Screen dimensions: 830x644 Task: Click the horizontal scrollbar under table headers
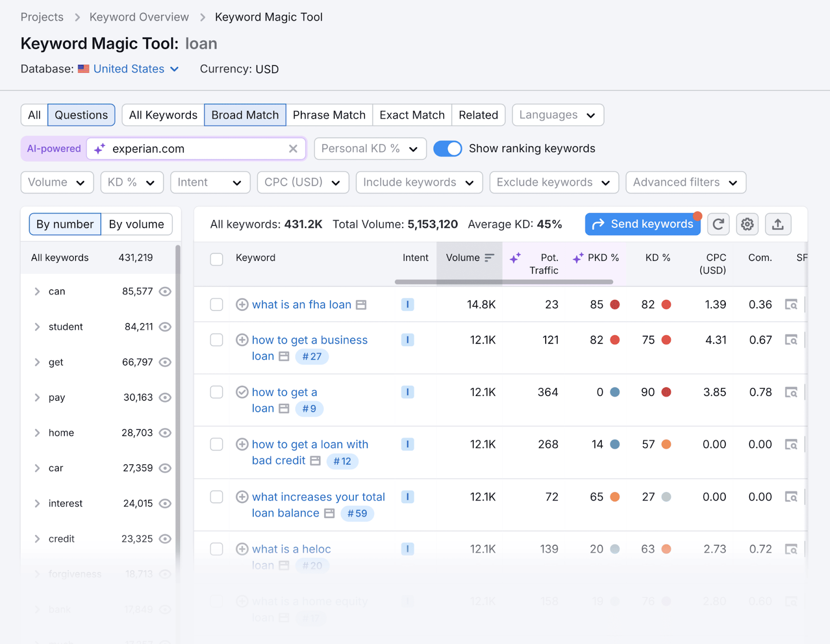click(x=504, y=282)
